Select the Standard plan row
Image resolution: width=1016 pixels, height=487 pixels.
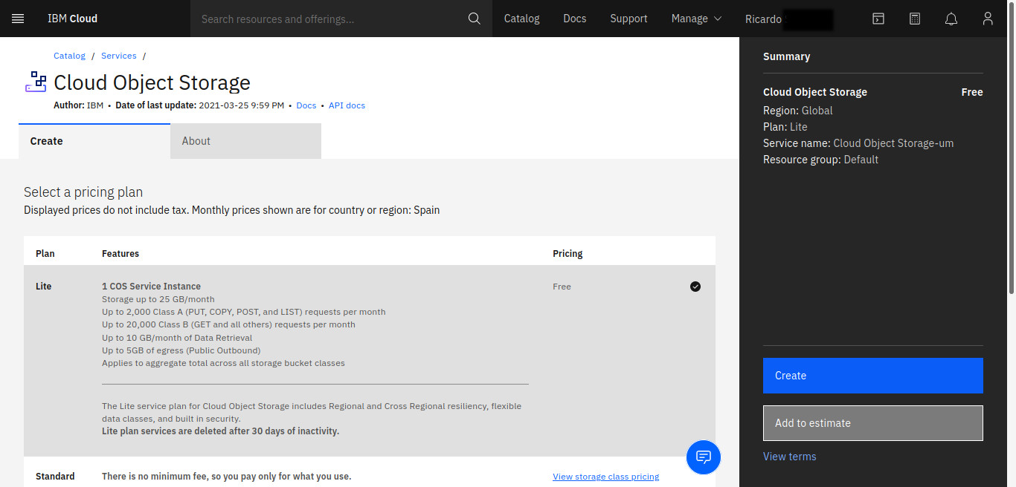(x=370, y=472)
